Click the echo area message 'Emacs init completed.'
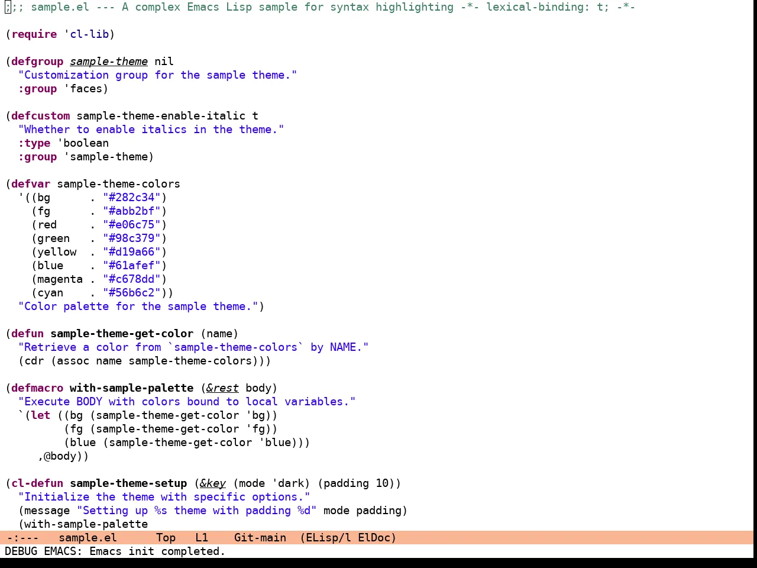The image size is (757, 568). tap(157, 551)
